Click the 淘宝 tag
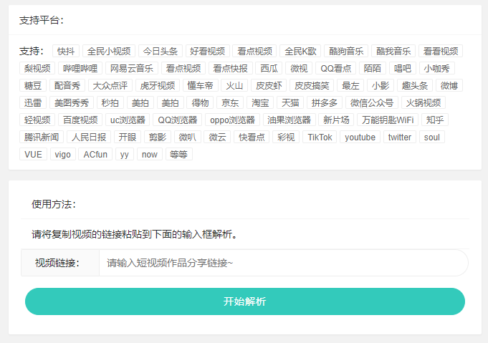Viewport: 488px width, 343px height. [260, 102]
